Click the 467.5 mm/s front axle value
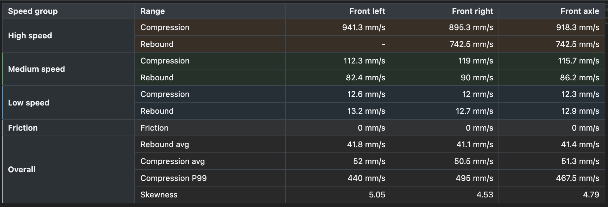This screenshot has height=207, width=608. pyautogui.click(x=577, y=178)
